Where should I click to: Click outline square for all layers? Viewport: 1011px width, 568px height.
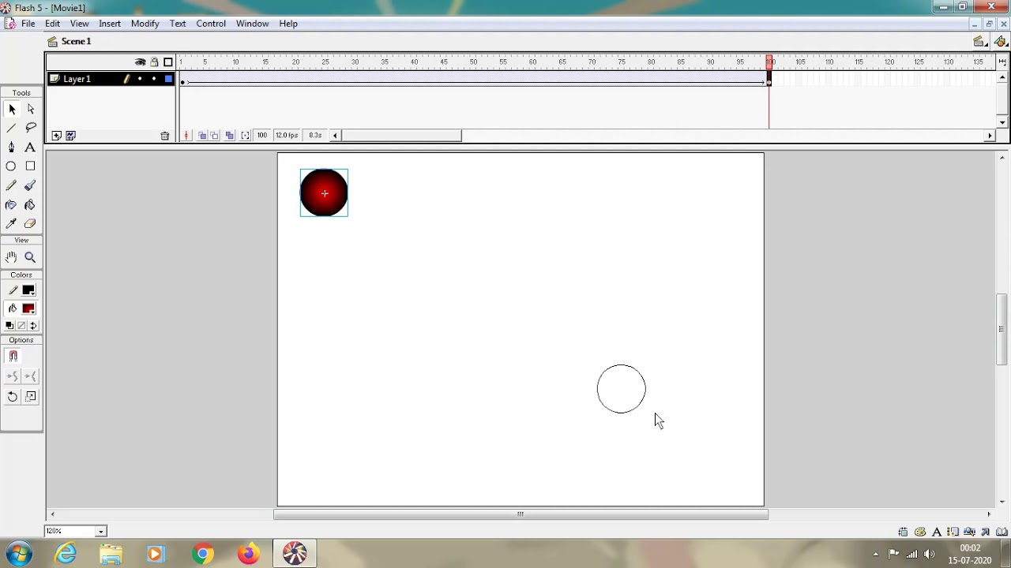(168, 62)
